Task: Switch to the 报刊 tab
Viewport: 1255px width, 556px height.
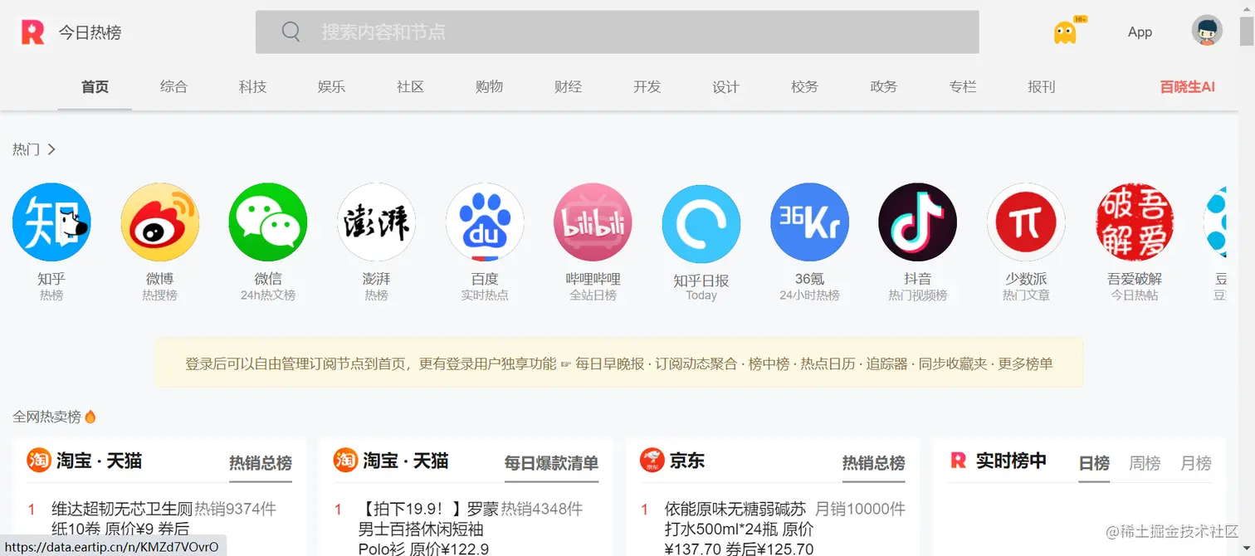Action: pyautogui.click(x=1041, y=86)
